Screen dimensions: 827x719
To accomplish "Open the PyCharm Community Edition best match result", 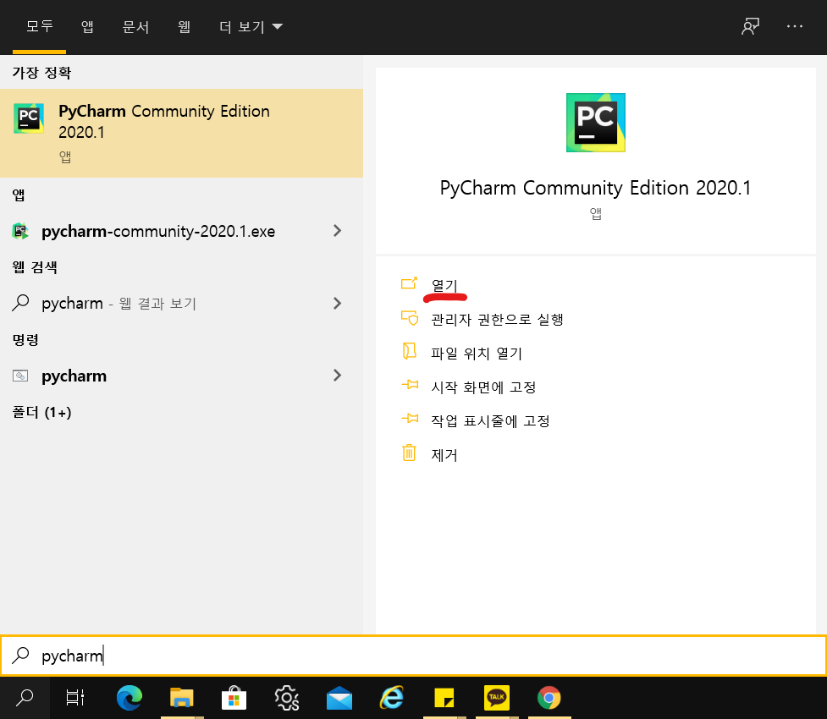I will pyautogui.click(x=181, y=133).
